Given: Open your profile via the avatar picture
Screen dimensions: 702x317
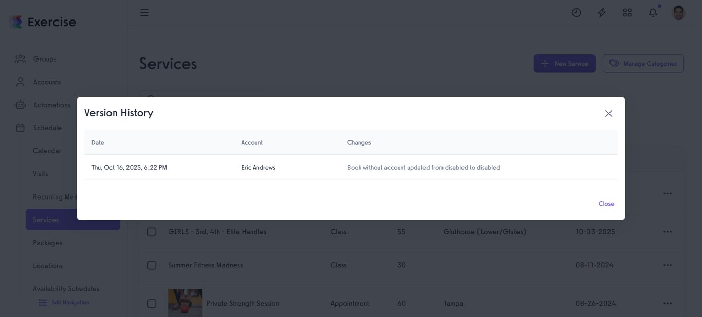Looking at the screenshot, I should pyautogui.click(x=678, y=12).
